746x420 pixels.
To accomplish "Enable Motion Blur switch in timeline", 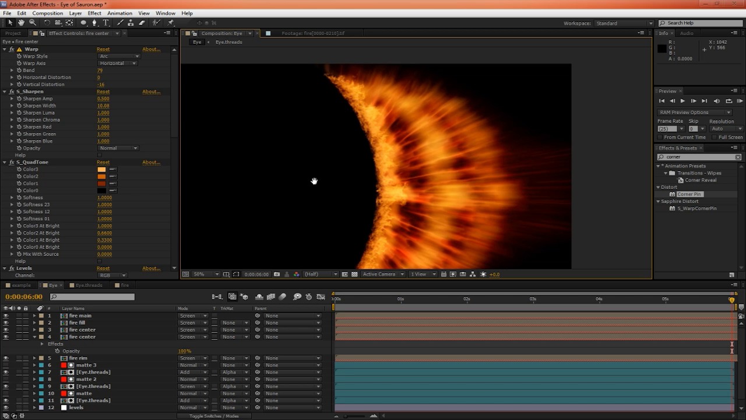I will 283,297.
